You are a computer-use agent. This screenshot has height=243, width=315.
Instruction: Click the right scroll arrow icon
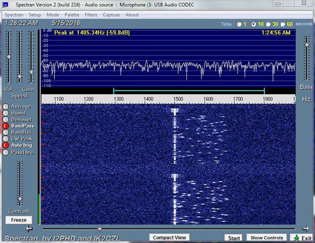tap(306, 228)
